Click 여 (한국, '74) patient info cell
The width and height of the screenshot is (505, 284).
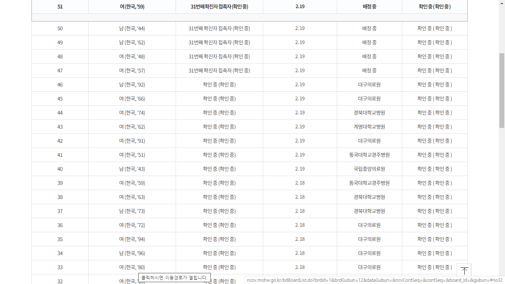pyautogui.click(x=132, y=113)
